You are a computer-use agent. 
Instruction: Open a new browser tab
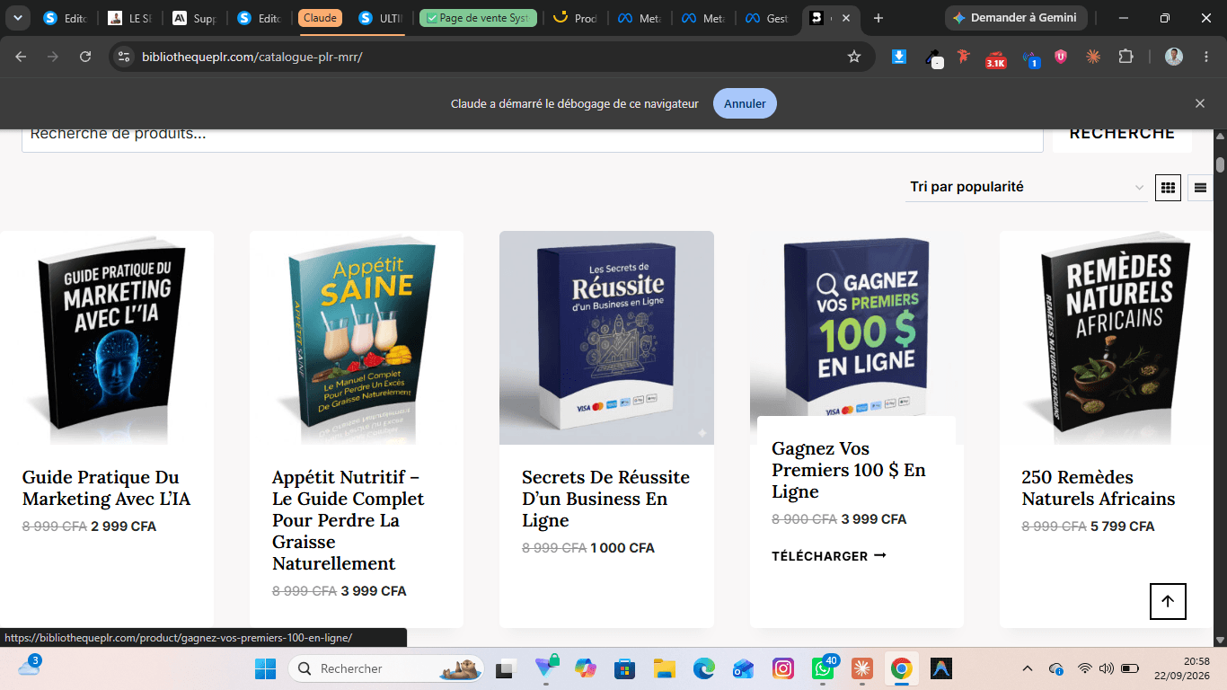[x=878, y=18]
